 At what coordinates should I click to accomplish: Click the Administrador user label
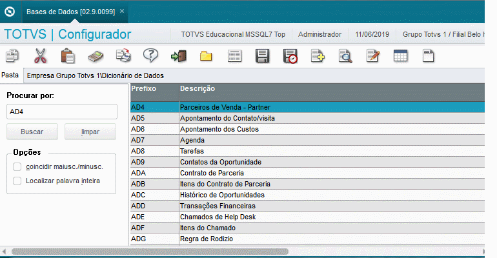[319, 34]
